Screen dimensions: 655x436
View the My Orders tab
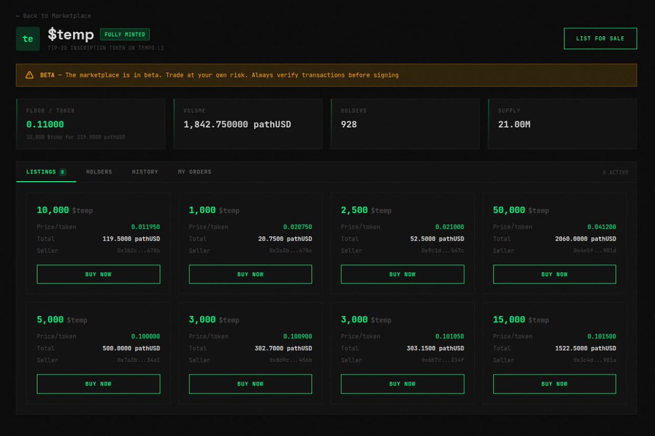coord(194,172)
